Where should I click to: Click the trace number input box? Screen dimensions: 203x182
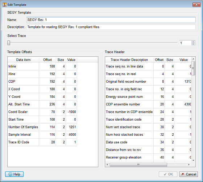click(185, 43)
